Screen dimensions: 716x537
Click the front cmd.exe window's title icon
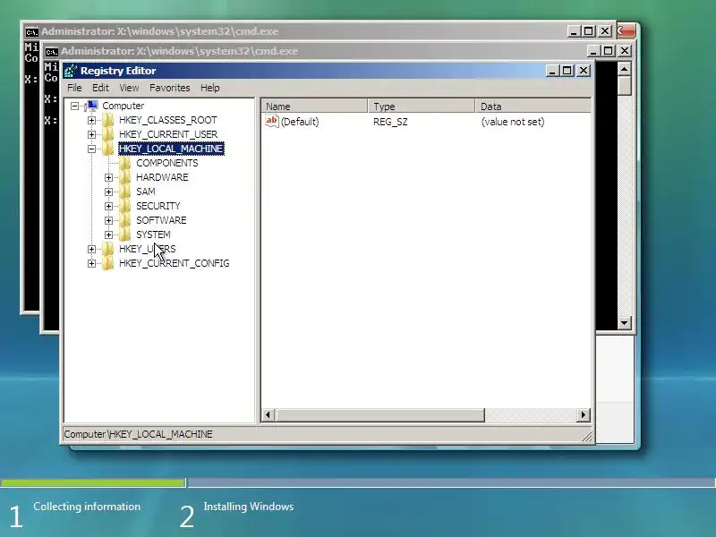coord(52,52)
